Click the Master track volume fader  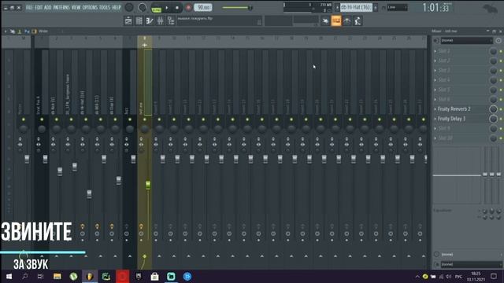click(27, 159)
